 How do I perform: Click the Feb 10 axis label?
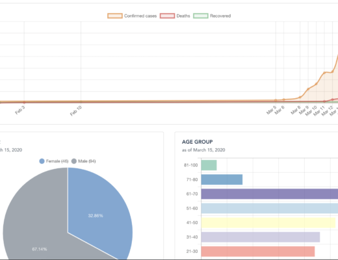[76, 110]
